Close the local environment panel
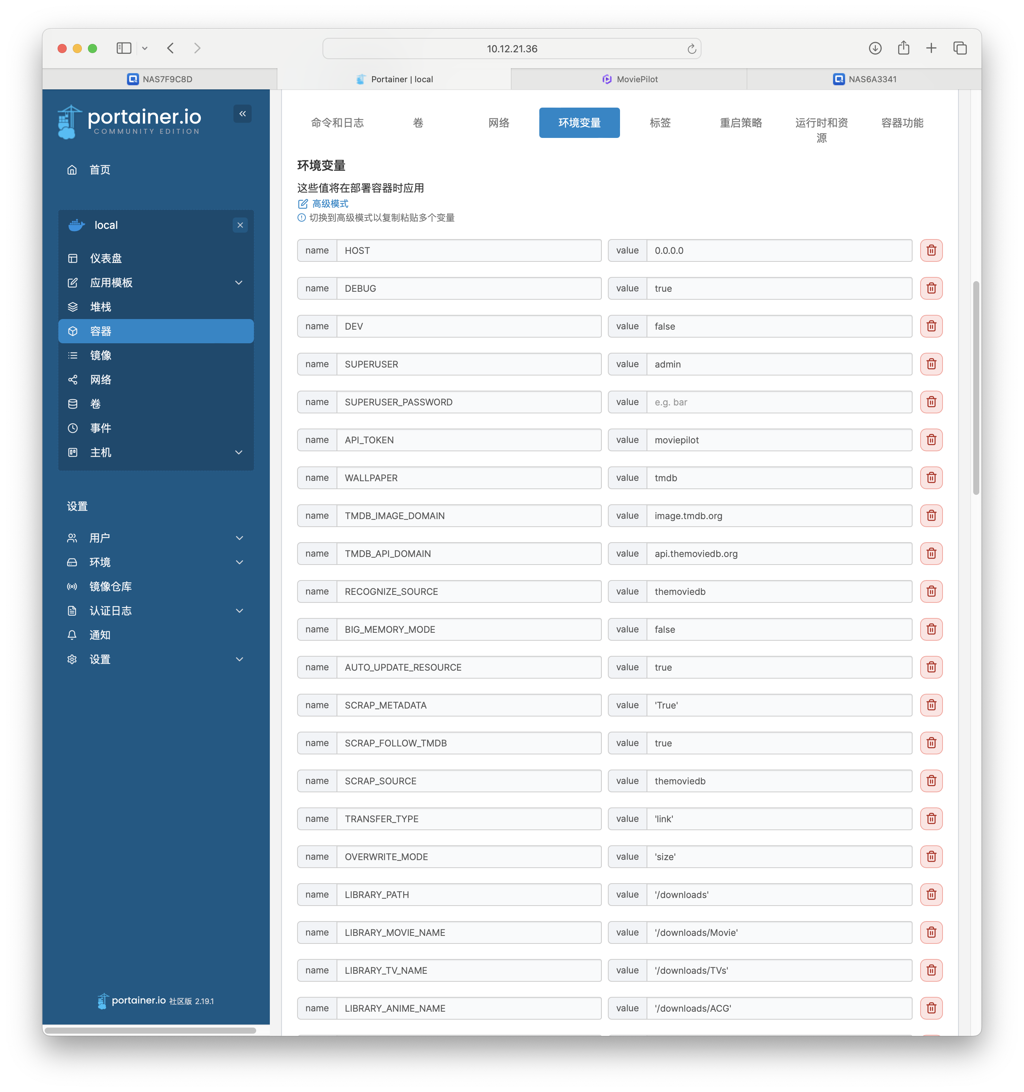The image size is (1024, 1092). [x=240, y=225]
